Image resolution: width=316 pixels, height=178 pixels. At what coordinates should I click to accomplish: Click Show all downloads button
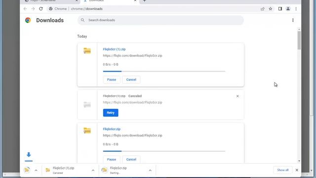pos(283,170)
